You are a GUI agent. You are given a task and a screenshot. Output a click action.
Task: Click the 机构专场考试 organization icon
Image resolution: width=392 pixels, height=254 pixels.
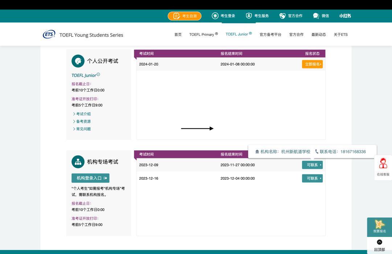click(78, 162)
